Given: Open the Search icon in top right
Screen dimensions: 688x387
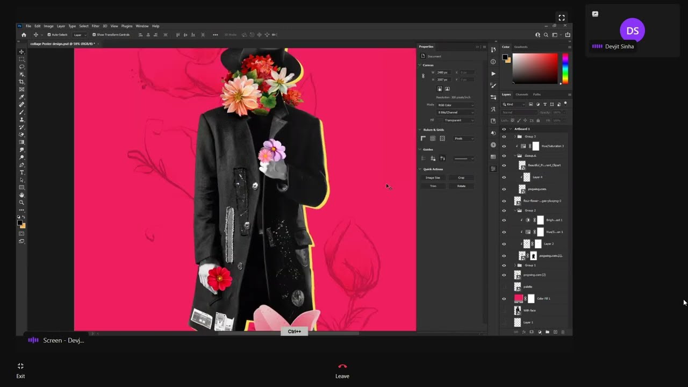Looking at the screenshot, I should pos(546,35).
